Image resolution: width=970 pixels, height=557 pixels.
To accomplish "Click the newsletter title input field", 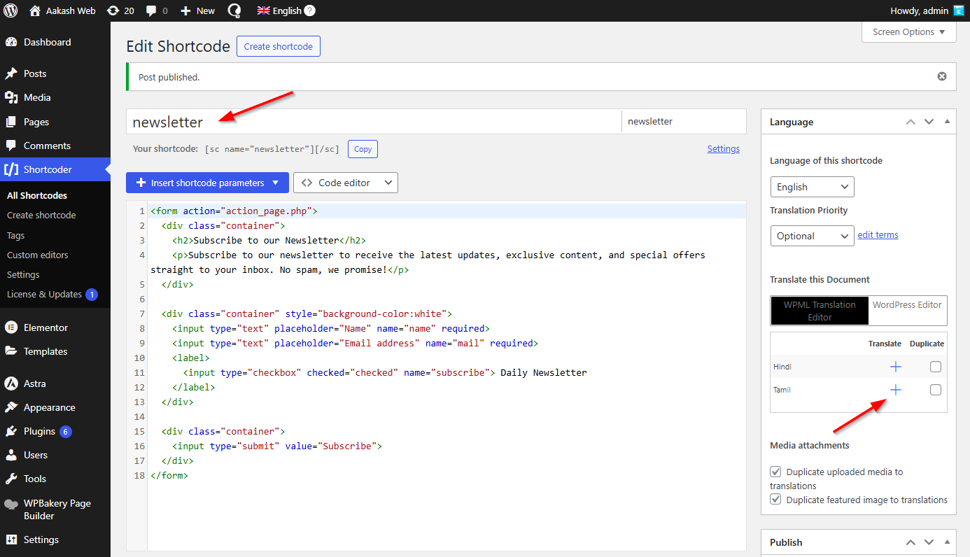I will coord(374,122).
